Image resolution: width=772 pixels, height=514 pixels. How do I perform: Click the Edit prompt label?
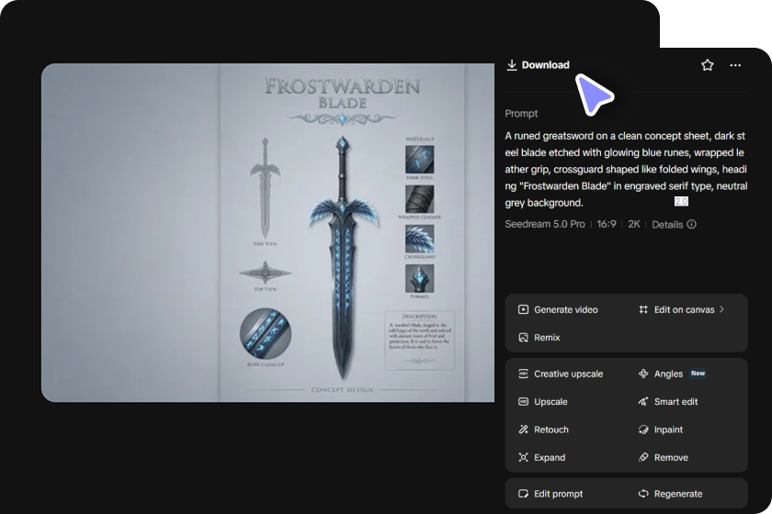559,493
